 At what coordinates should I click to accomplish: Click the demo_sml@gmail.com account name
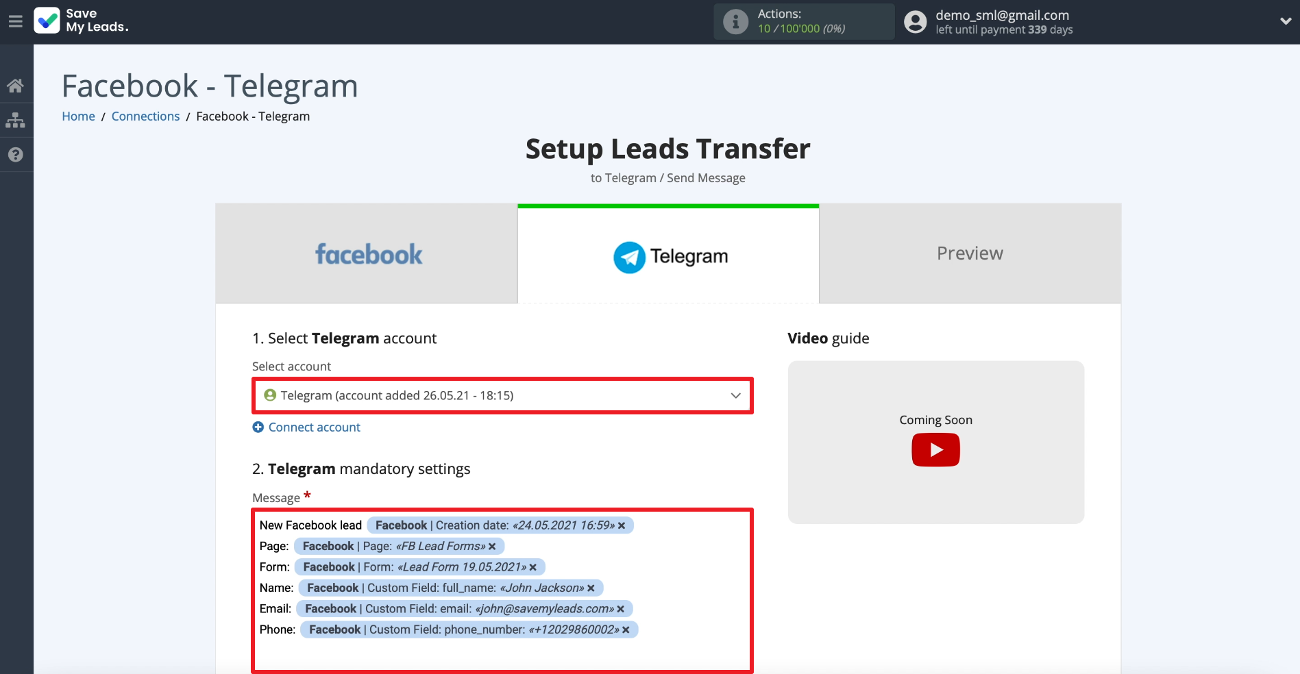click(x=1002, y=15)
